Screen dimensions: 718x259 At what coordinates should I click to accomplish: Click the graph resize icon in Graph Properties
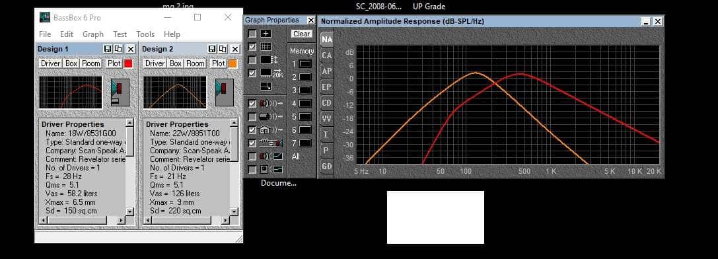pos(266,86)
